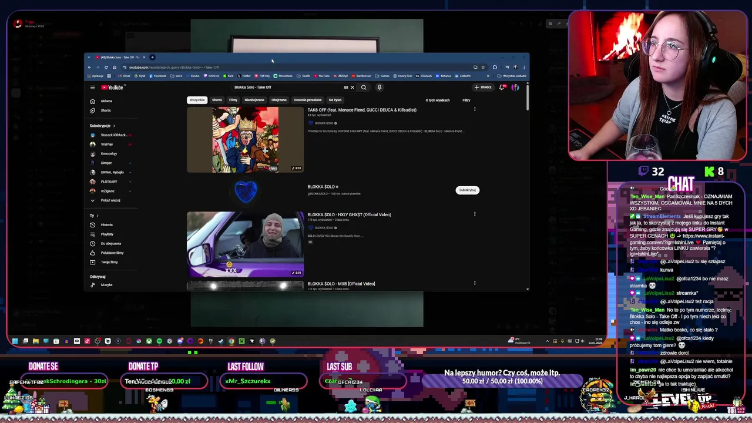The width and height of the screenshot is (752, 423).
Task: Bookmark this page with the star icon
Action: (x=483, y=67)
